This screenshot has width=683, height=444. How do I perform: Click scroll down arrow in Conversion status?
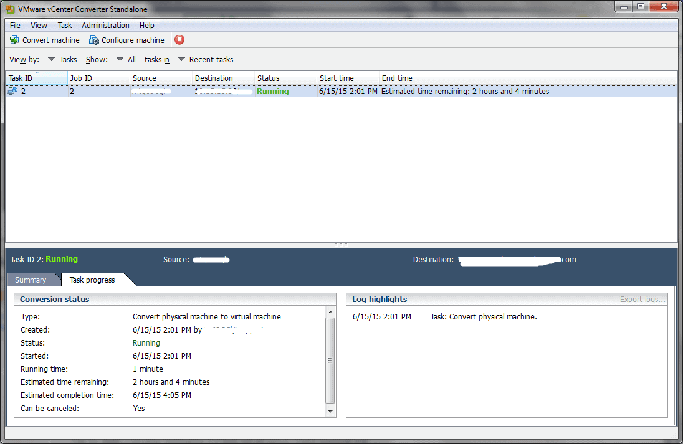[330, 412]
